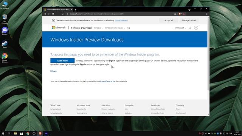Click the scrollbar down arrow
This screenshot has width=242, height=136.
208,115
